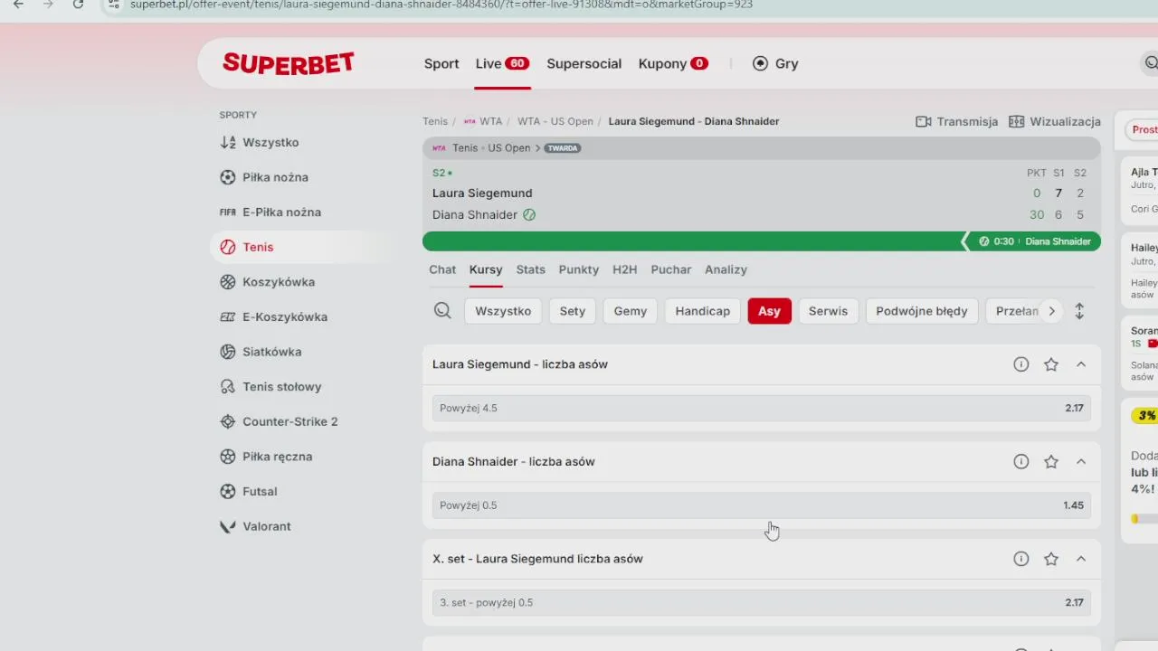Image resolution: width=1158 pixels, height=651 pixels.
Task: Switch to the Punkty tab
Action: 579,269
